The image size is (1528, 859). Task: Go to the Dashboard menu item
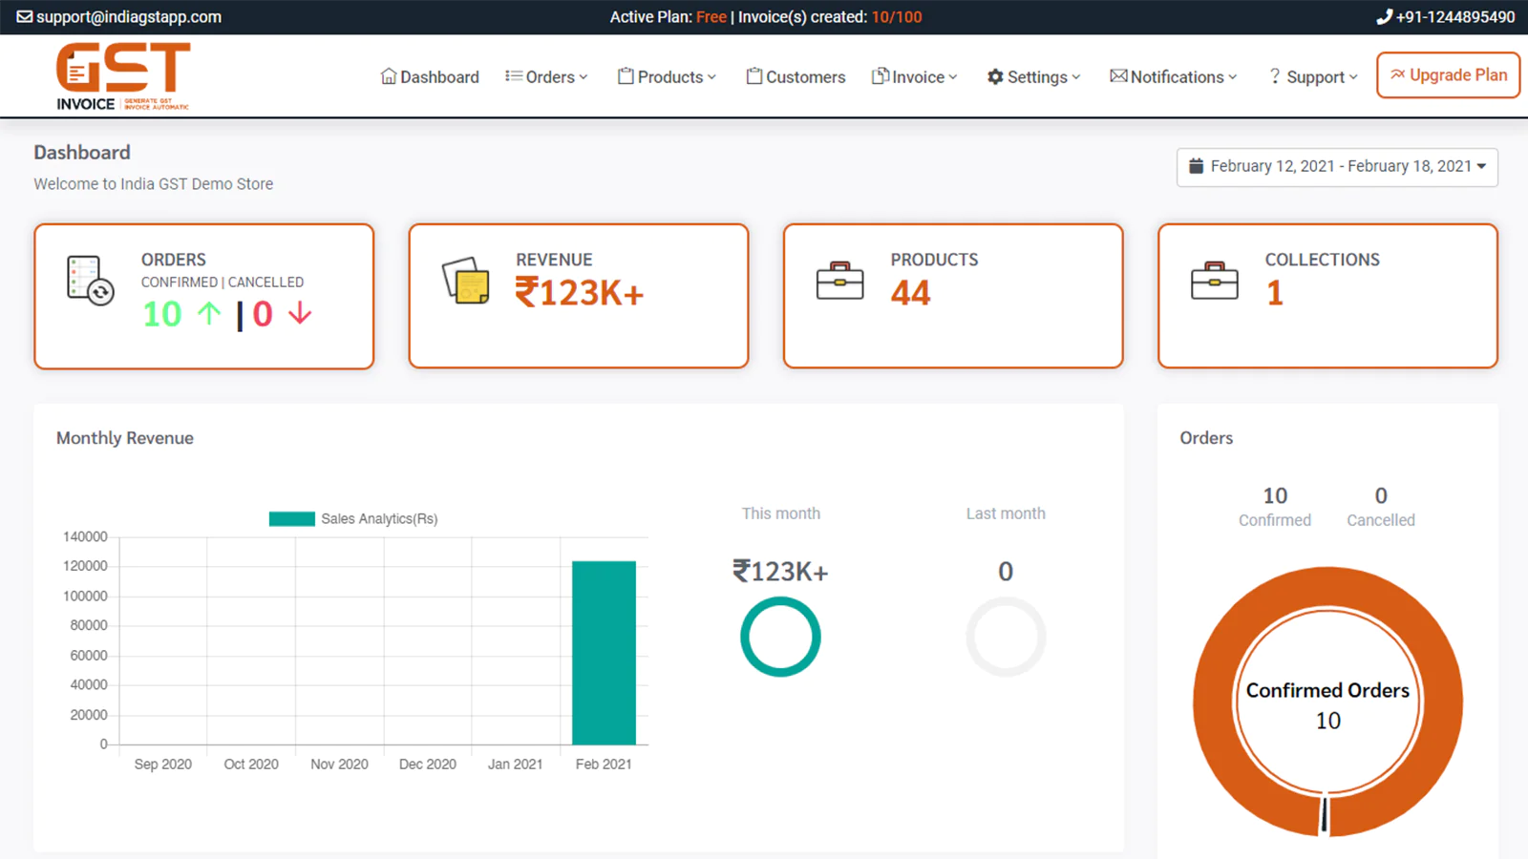[x=430, y=77]
